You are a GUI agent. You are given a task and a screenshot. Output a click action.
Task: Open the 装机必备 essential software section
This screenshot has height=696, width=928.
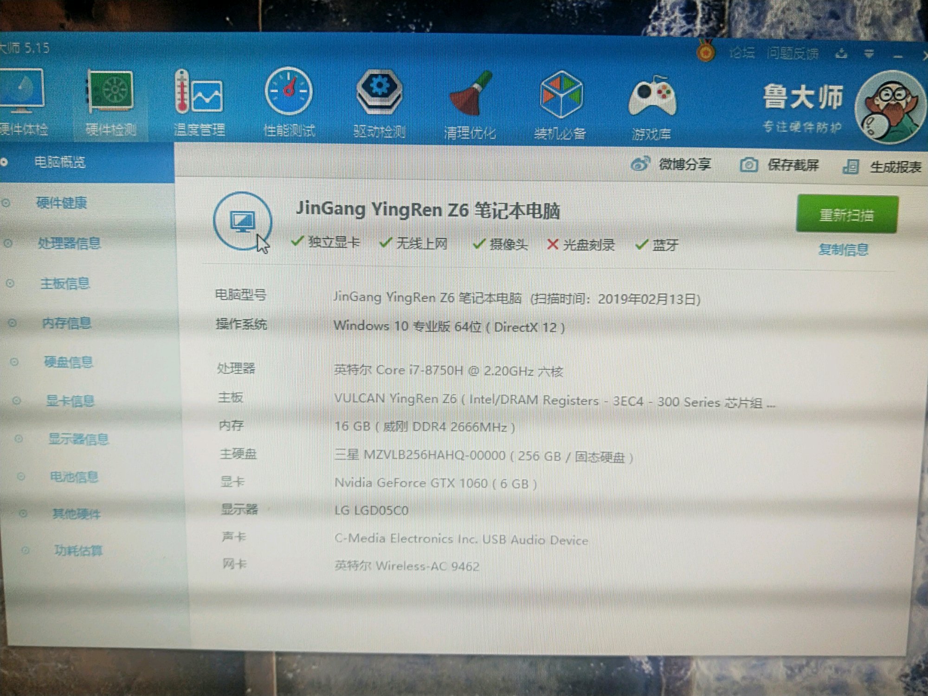[560, 105]
